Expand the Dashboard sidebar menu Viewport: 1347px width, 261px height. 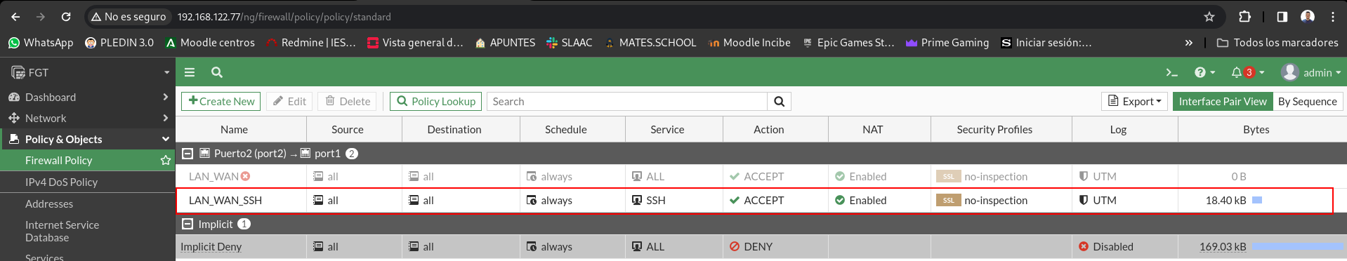[x=87, y=97]
